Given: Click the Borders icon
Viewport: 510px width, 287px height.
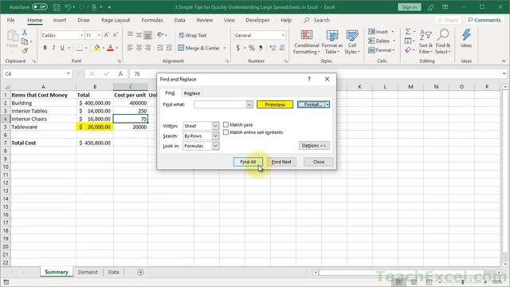Looking at the screenshot, I should (x=80, y=48).
